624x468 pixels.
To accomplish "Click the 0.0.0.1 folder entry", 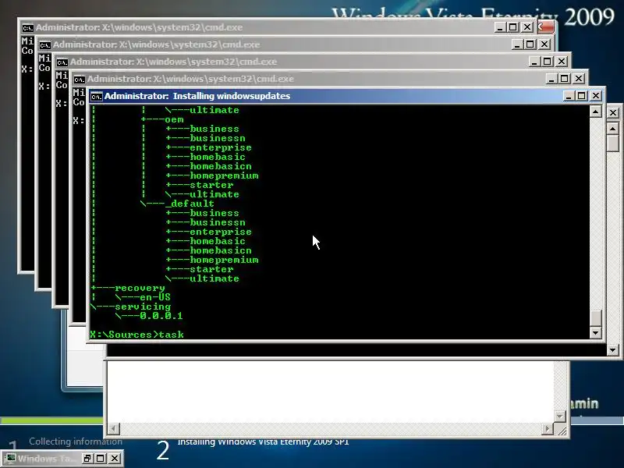I will (161, 316).
